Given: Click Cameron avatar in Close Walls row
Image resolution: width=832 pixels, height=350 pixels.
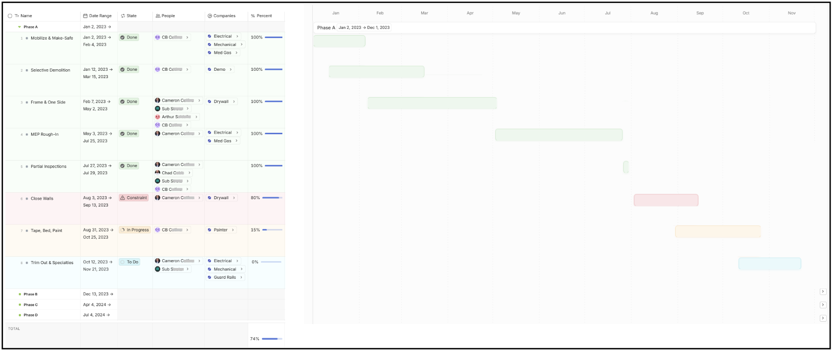Looking at the screenshot, I should [x=158, y=198].
